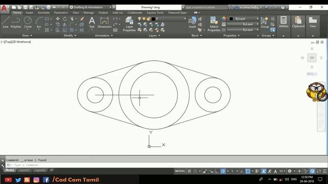Switch to the Parametric tab
The width and height of the screenshot is (328, 184).
(x=61, y=13)
